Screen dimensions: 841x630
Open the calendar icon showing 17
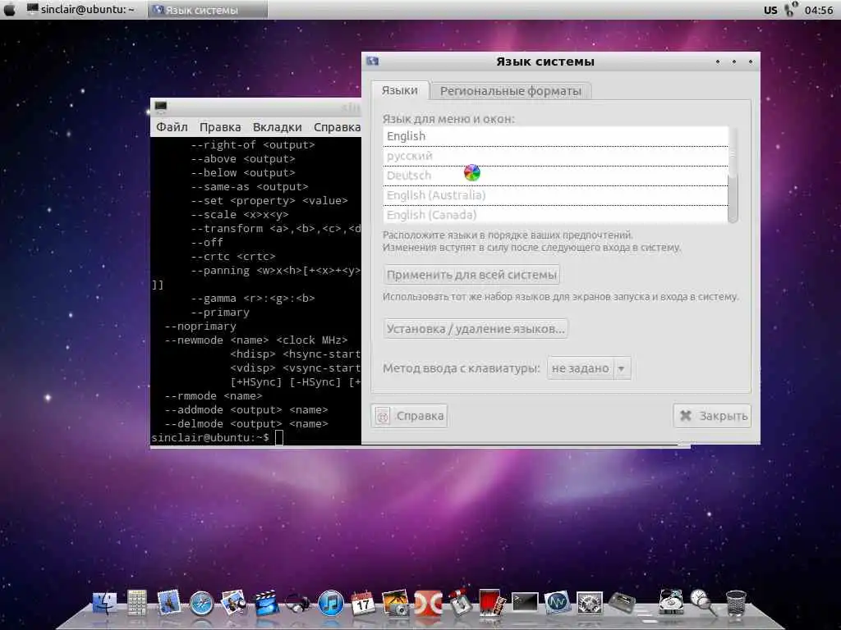362,603
